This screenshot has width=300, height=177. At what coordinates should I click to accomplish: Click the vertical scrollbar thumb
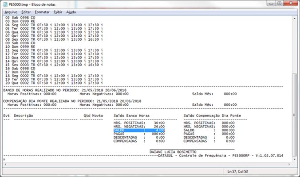pos(294,115)
